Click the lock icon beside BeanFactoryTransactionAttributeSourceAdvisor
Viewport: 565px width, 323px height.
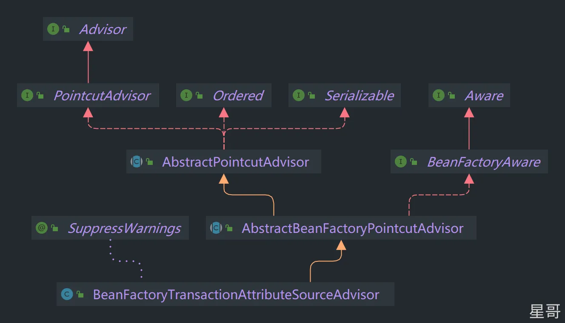pyautogui.click(x=80, y=295)
